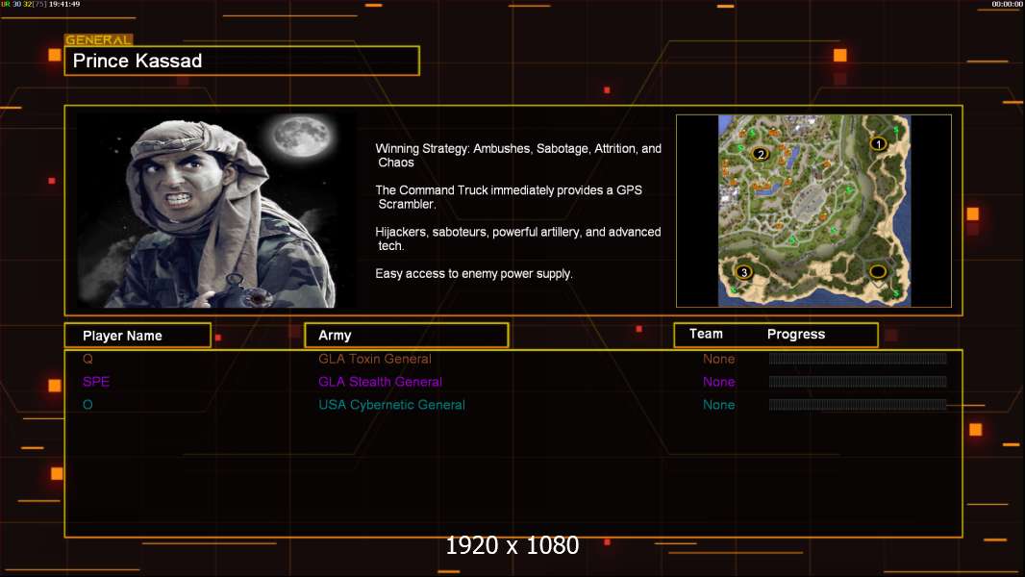1025x577 pixels.
Task: Click the GENERAL label tag
Action: point(98,39)
